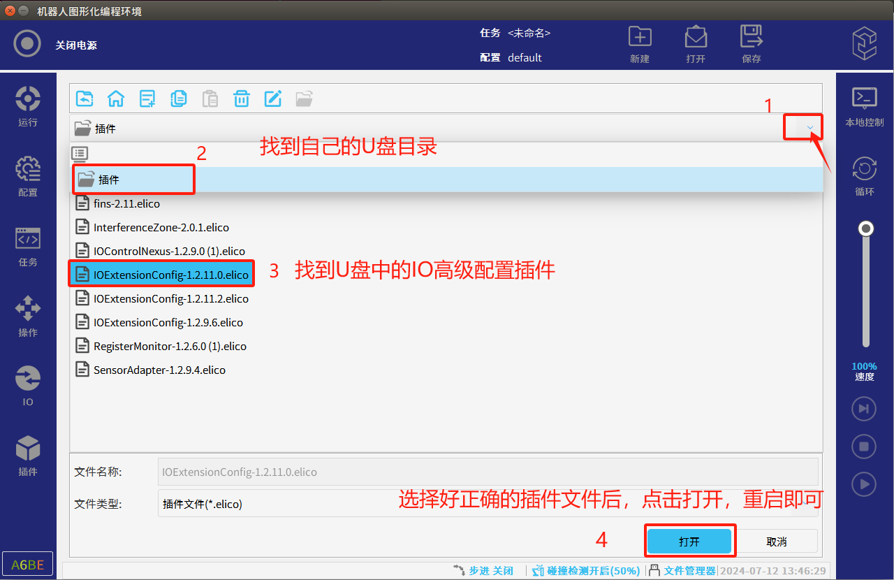Toggle the 循环 loop mode
894x580 pixels.
(x=865, y=175)
